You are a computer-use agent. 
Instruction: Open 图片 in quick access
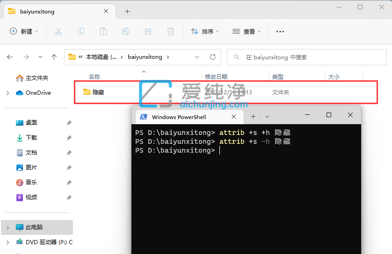[x=27, y=168]
